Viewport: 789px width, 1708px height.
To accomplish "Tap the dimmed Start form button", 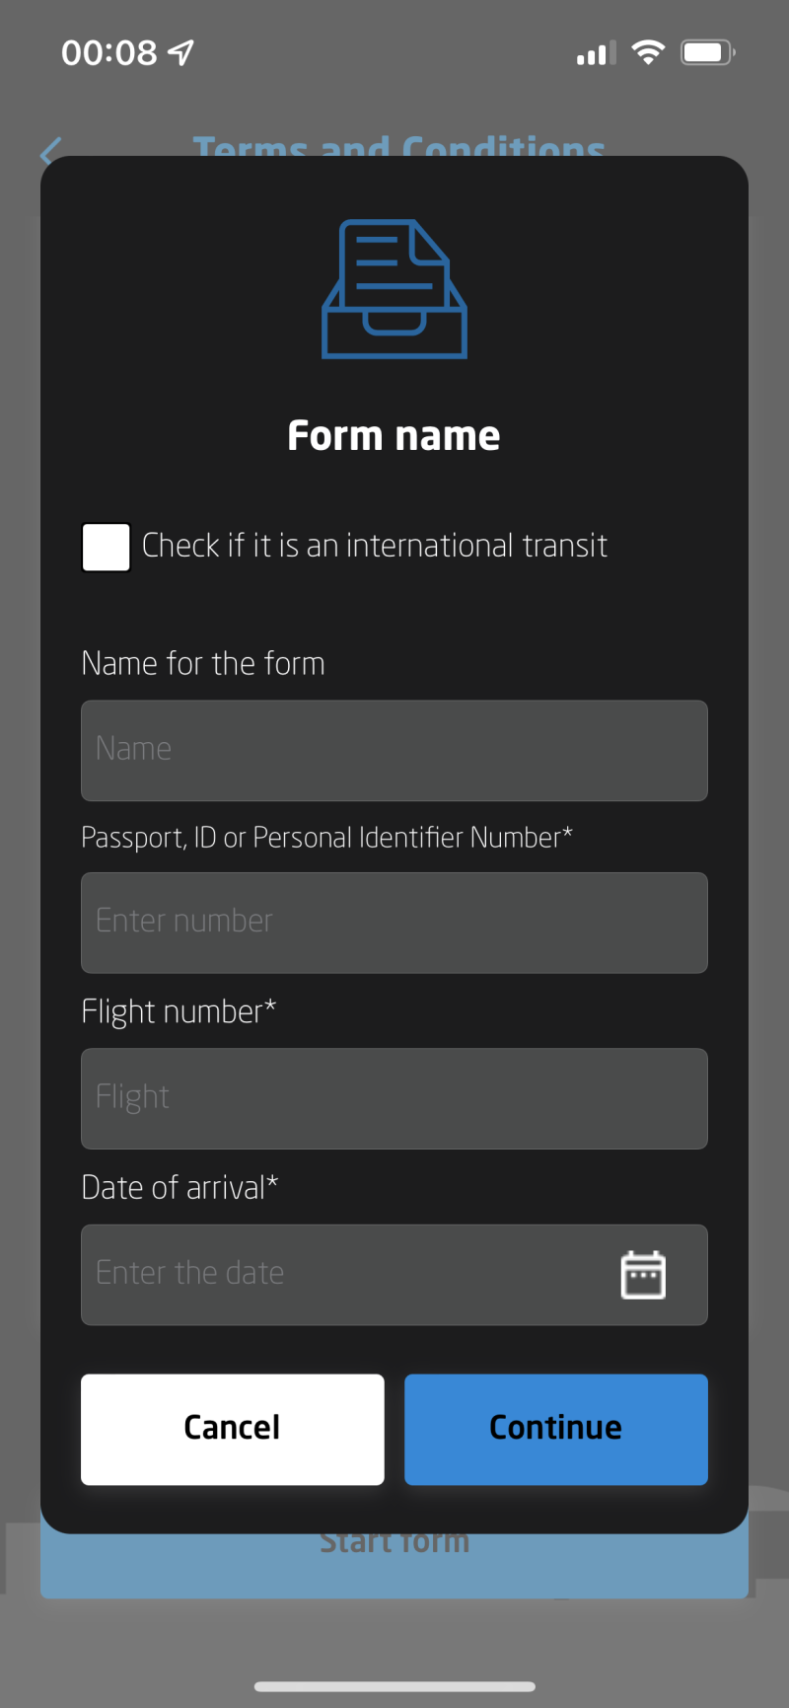I will (394, 1565).
